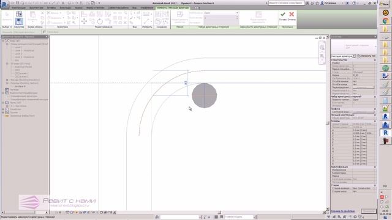
Task: Expand the Sheets node in project browser
Action: pyautogui.click(x=4, y=103)
